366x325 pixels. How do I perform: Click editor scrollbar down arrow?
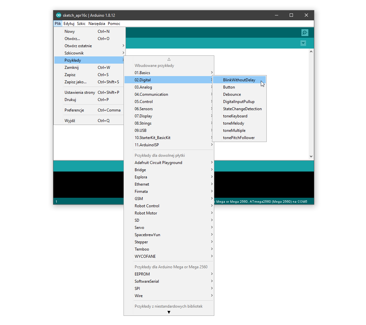[311, 156]
